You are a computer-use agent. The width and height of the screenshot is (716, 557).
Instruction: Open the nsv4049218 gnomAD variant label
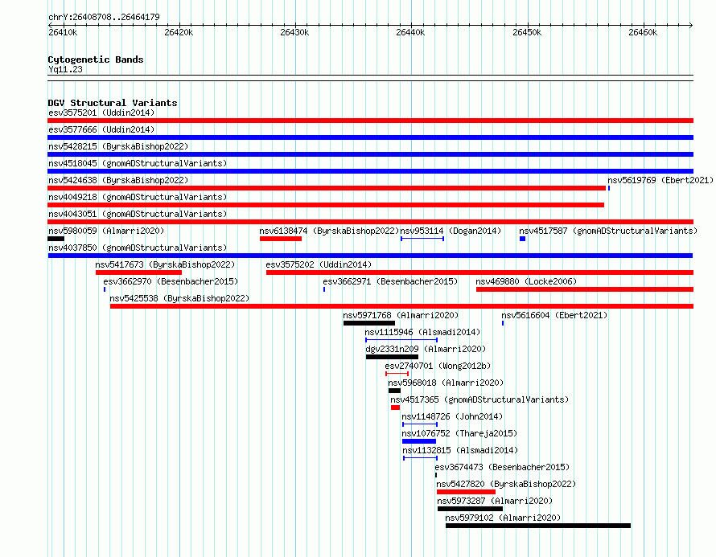[138, 197]
